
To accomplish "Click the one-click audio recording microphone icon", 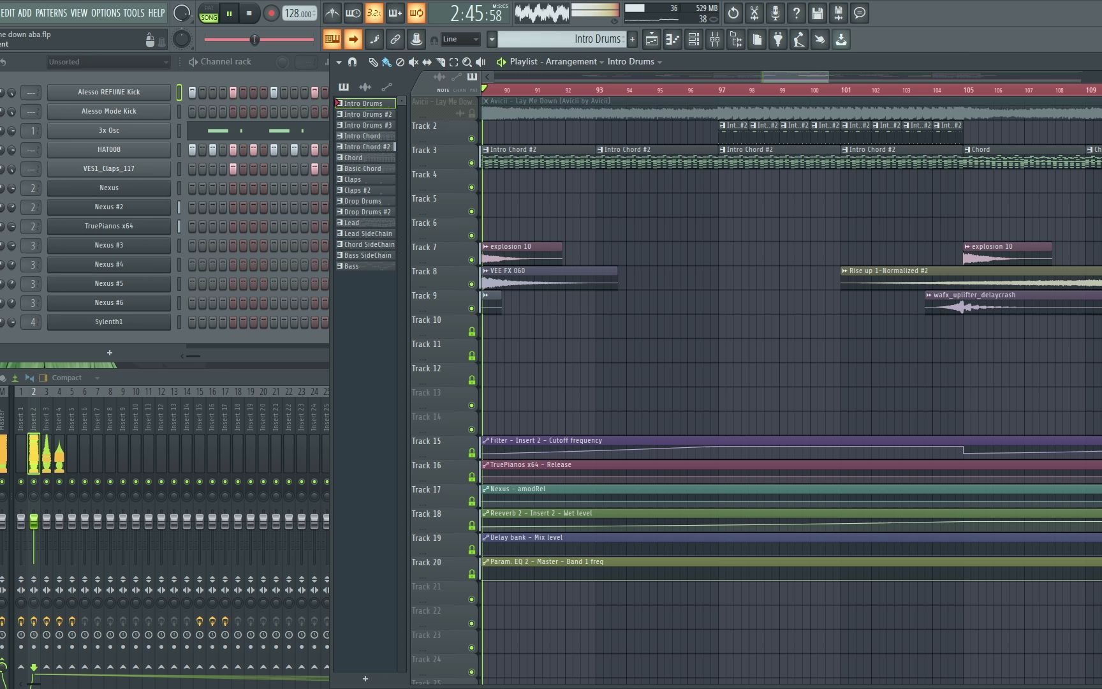I will (x=775, y=13).
